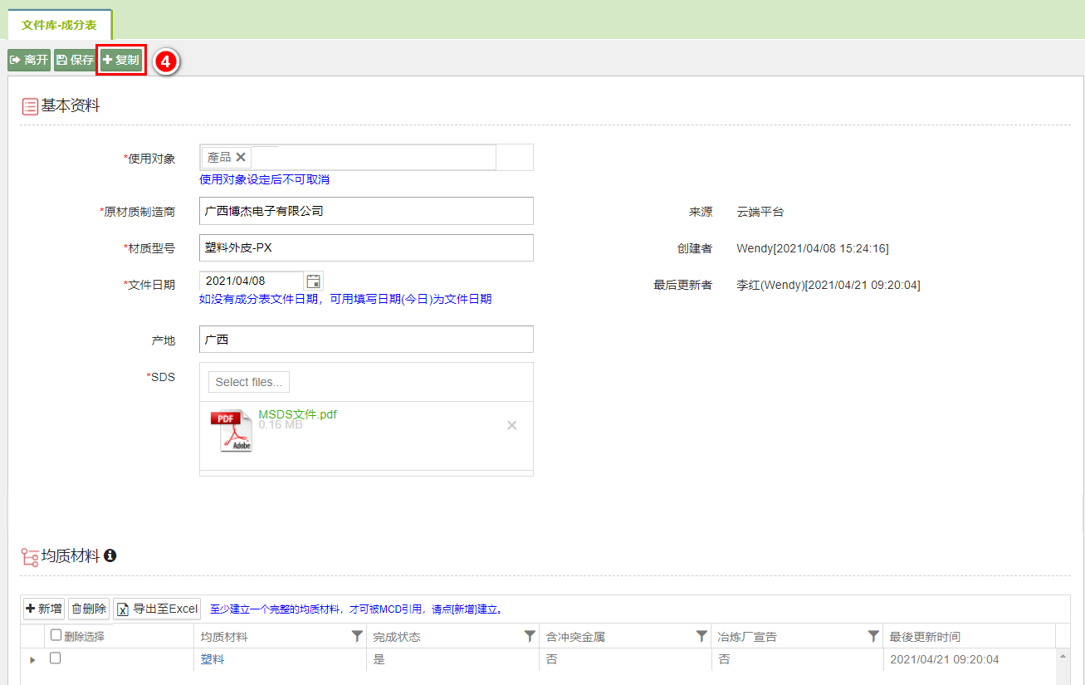The height and width of the screenshot is (685, 1085).
Task: Click Select files... upload button
Action: [249, 382]
